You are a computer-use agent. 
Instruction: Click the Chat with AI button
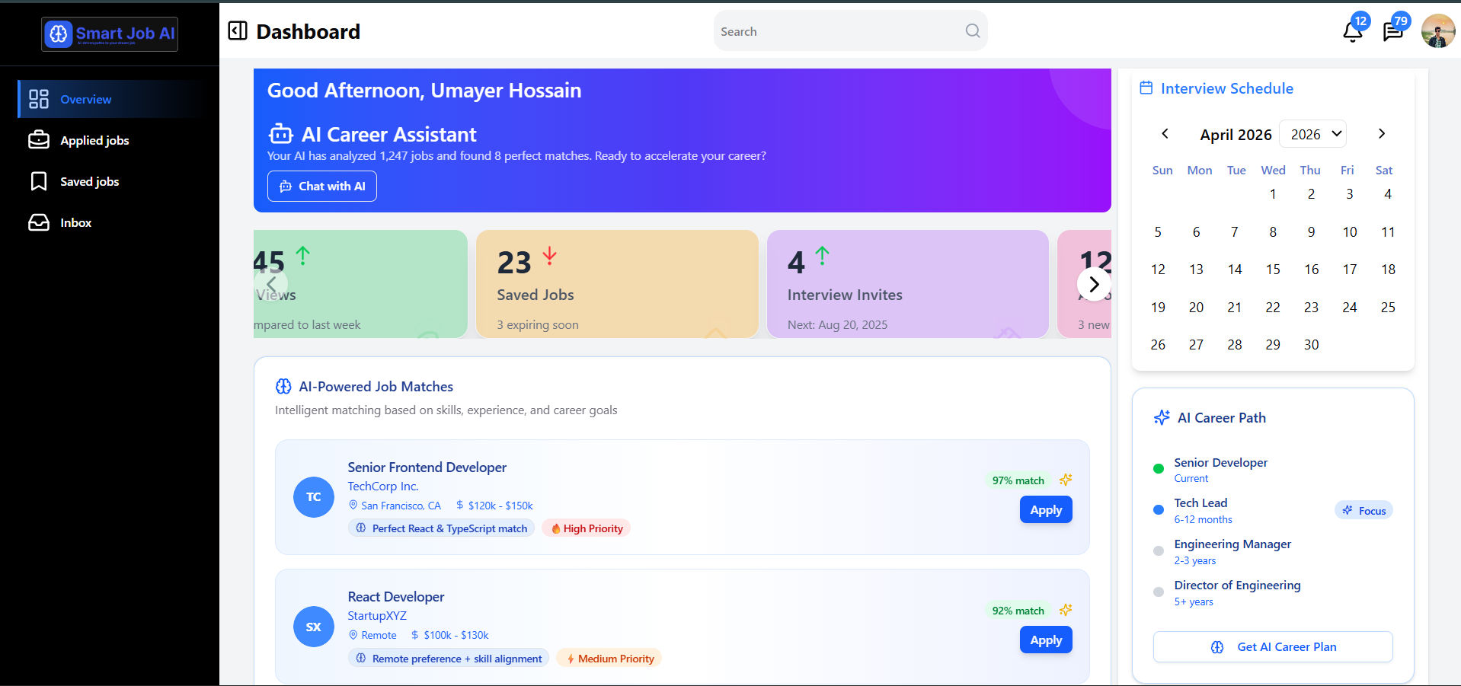pos(321,187)
